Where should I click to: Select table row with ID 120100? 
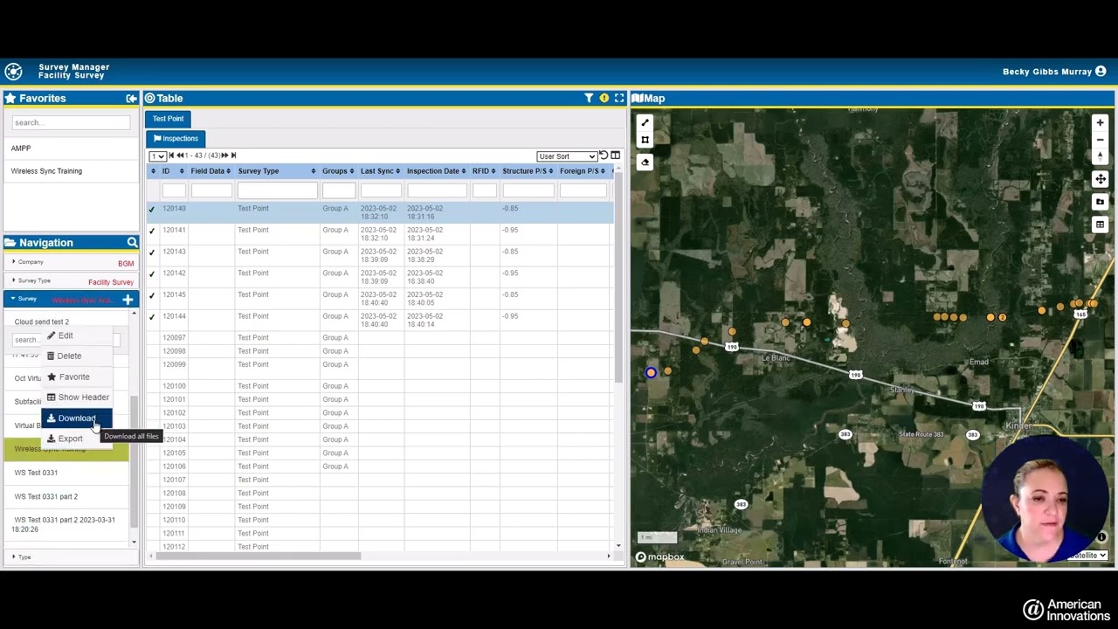pos(380,386)
